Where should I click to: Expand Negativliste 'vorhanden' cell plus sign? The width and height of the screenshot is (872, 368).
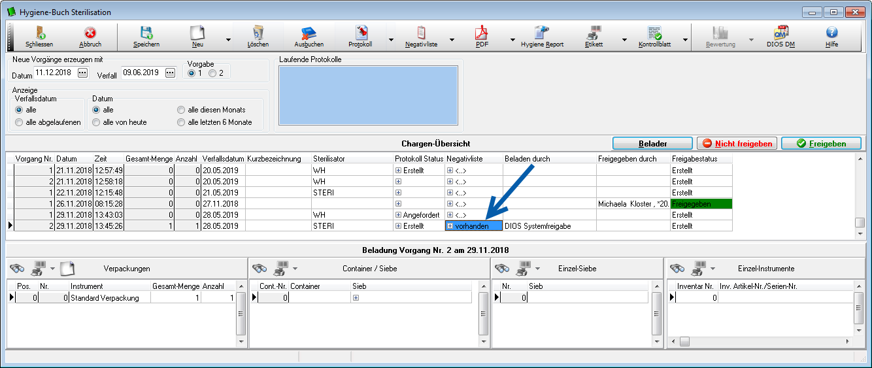point(450,226)
